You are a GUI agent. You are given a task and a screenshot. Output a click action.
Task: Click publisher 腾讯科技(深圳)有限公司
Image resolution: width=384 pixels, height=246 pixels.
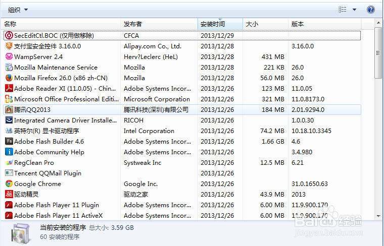156,110
